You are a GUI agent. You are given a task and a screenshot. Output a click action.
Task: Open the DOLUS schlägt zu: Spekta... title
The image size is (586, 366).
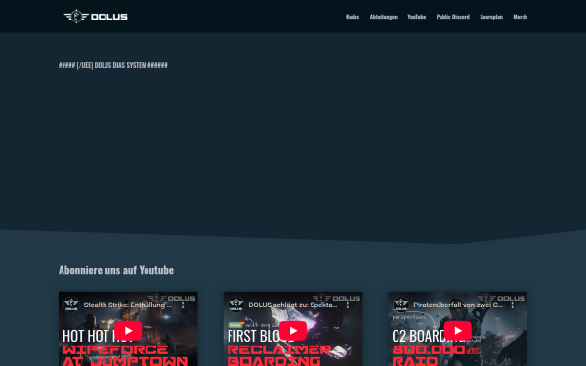(293, 305)
